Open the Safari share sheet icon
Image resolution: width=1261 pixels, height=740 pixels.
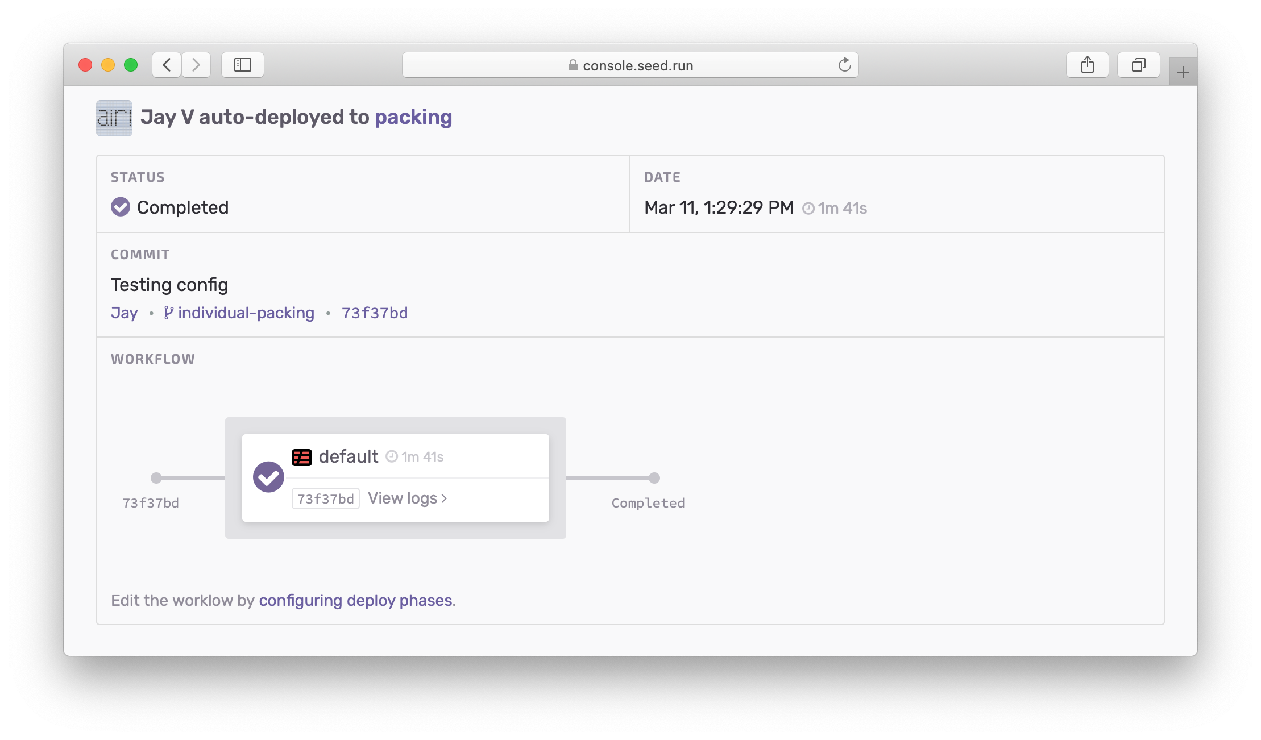1087,65
